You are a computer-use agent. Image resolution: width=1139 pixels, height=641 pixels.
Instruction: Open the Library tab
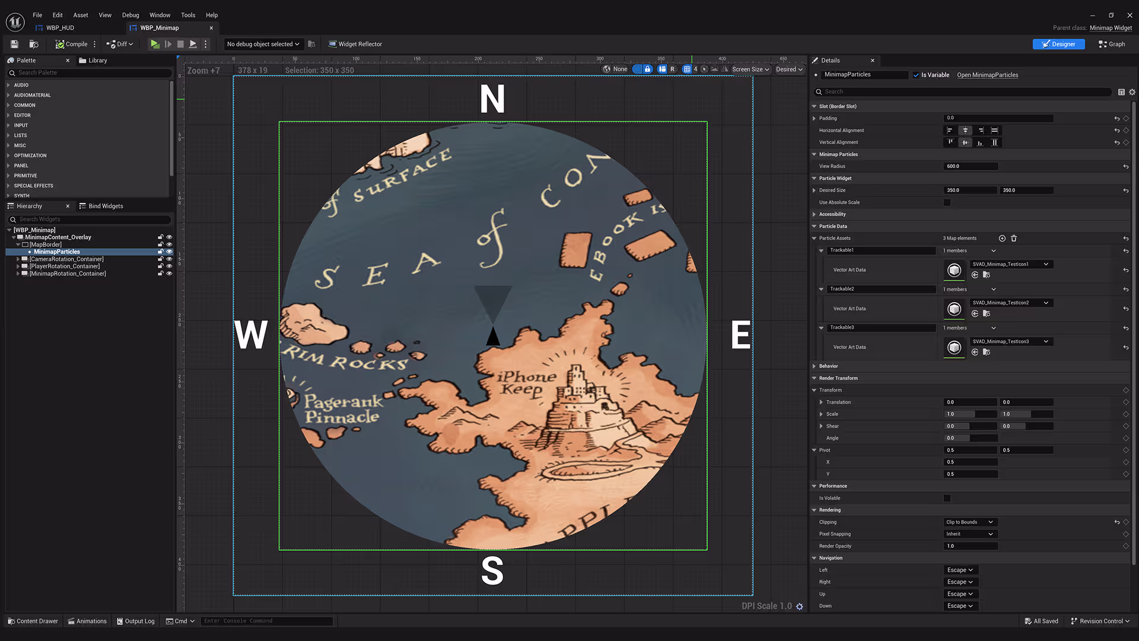pyautogui.click(x=93, y=61)
